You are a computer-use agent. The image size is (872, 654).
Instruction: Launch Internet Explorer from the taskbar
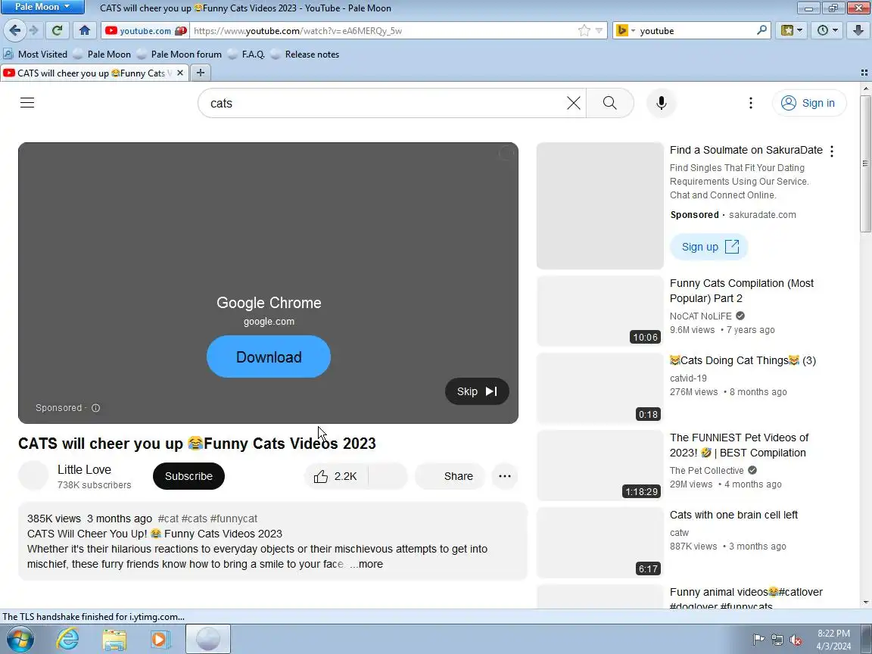68,639
